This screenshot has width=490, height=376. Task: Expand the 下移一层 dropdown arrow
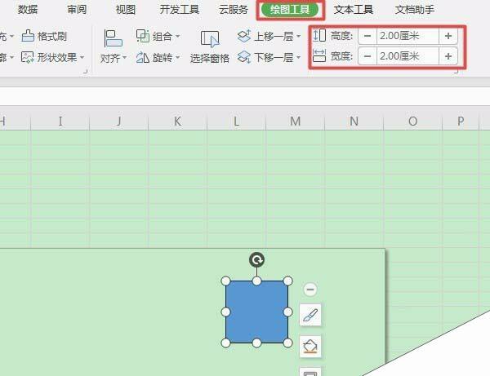298,58
